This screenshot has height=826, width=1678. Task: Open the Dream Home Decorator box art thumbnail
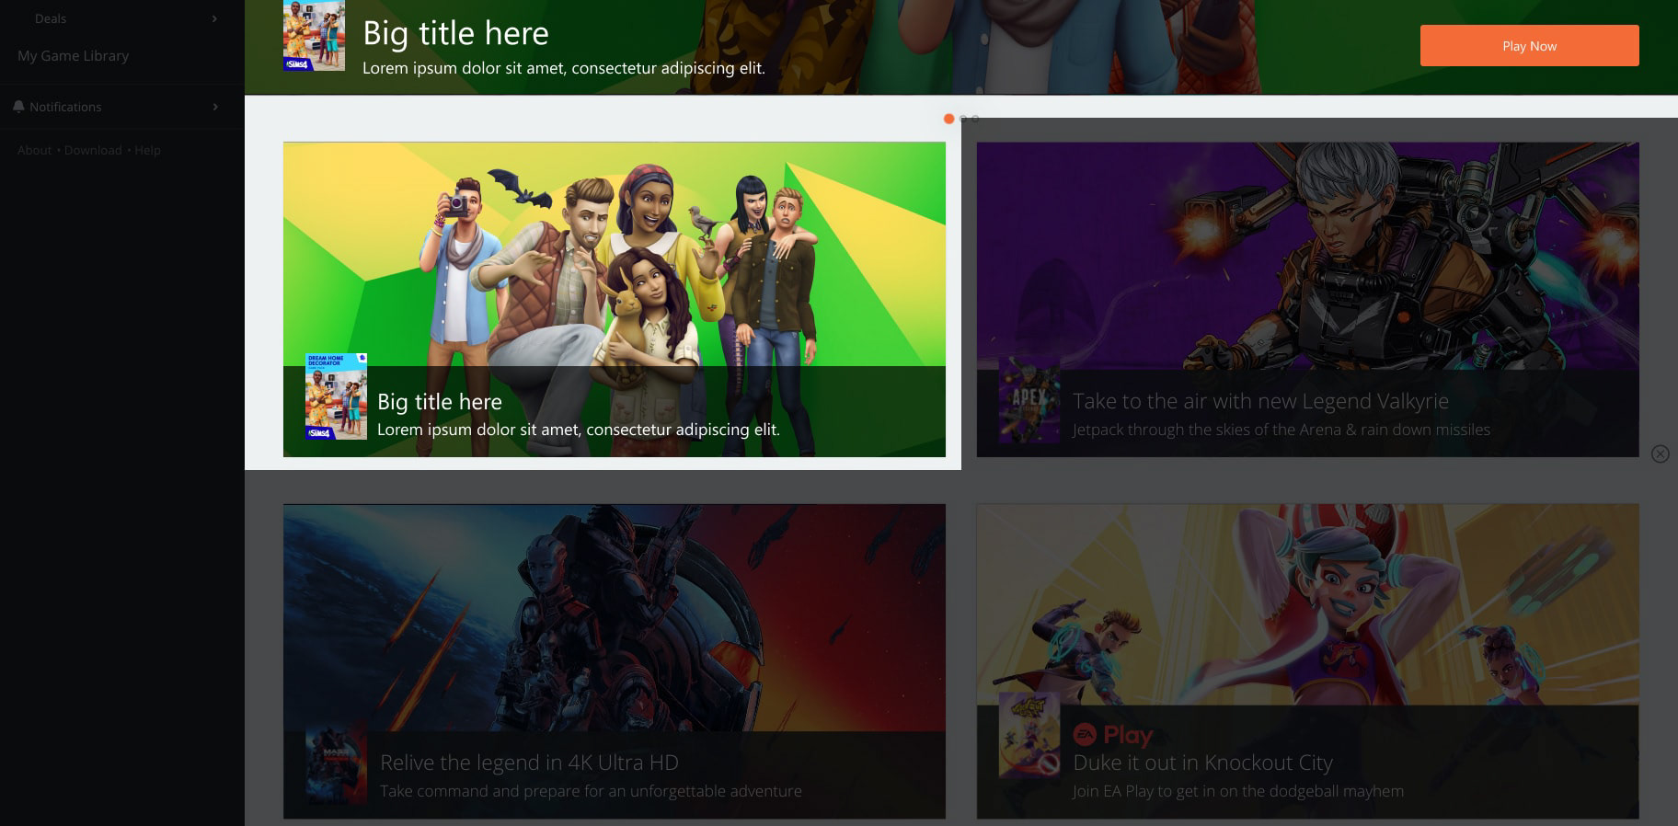click(x=336, y=396)
